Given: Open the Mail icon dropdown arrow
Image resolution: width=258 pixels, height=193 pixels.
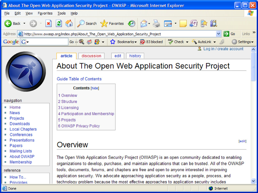Looking at the screenshot, I should [x=149, y=24].
